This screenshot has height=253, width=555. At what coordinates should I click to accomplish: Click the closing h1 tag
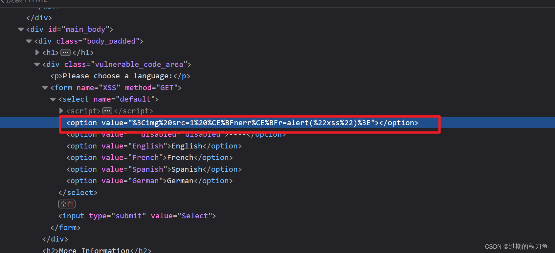pos(83,52)
